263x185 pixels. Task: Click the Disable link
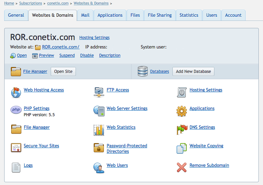click(x=87, y=55)
